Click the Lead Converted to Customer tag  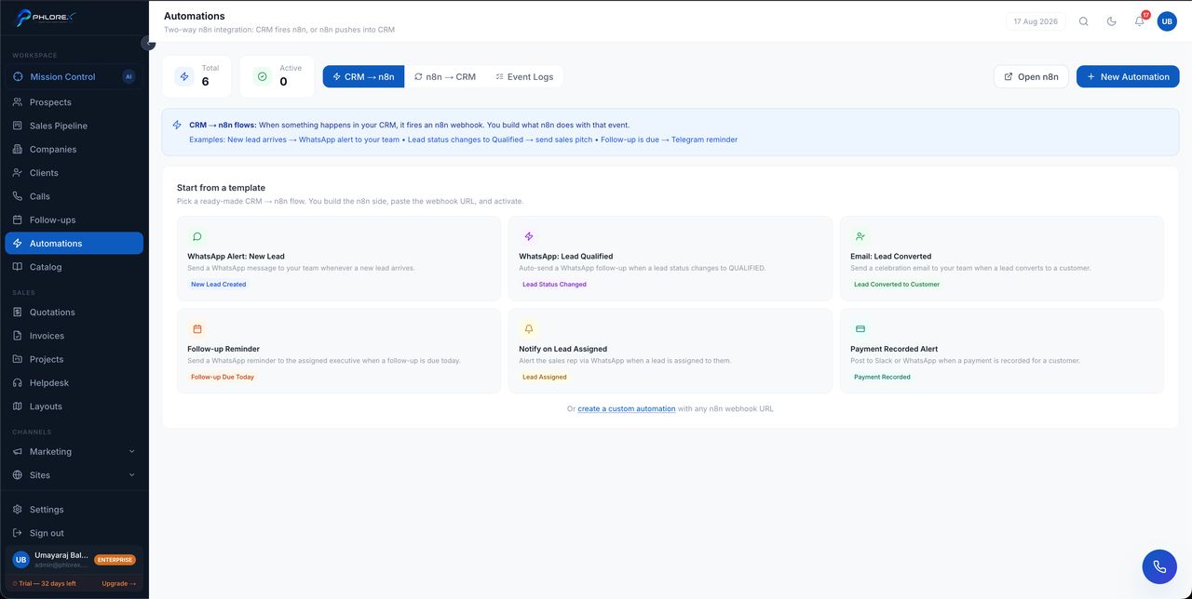click(897, 285)
